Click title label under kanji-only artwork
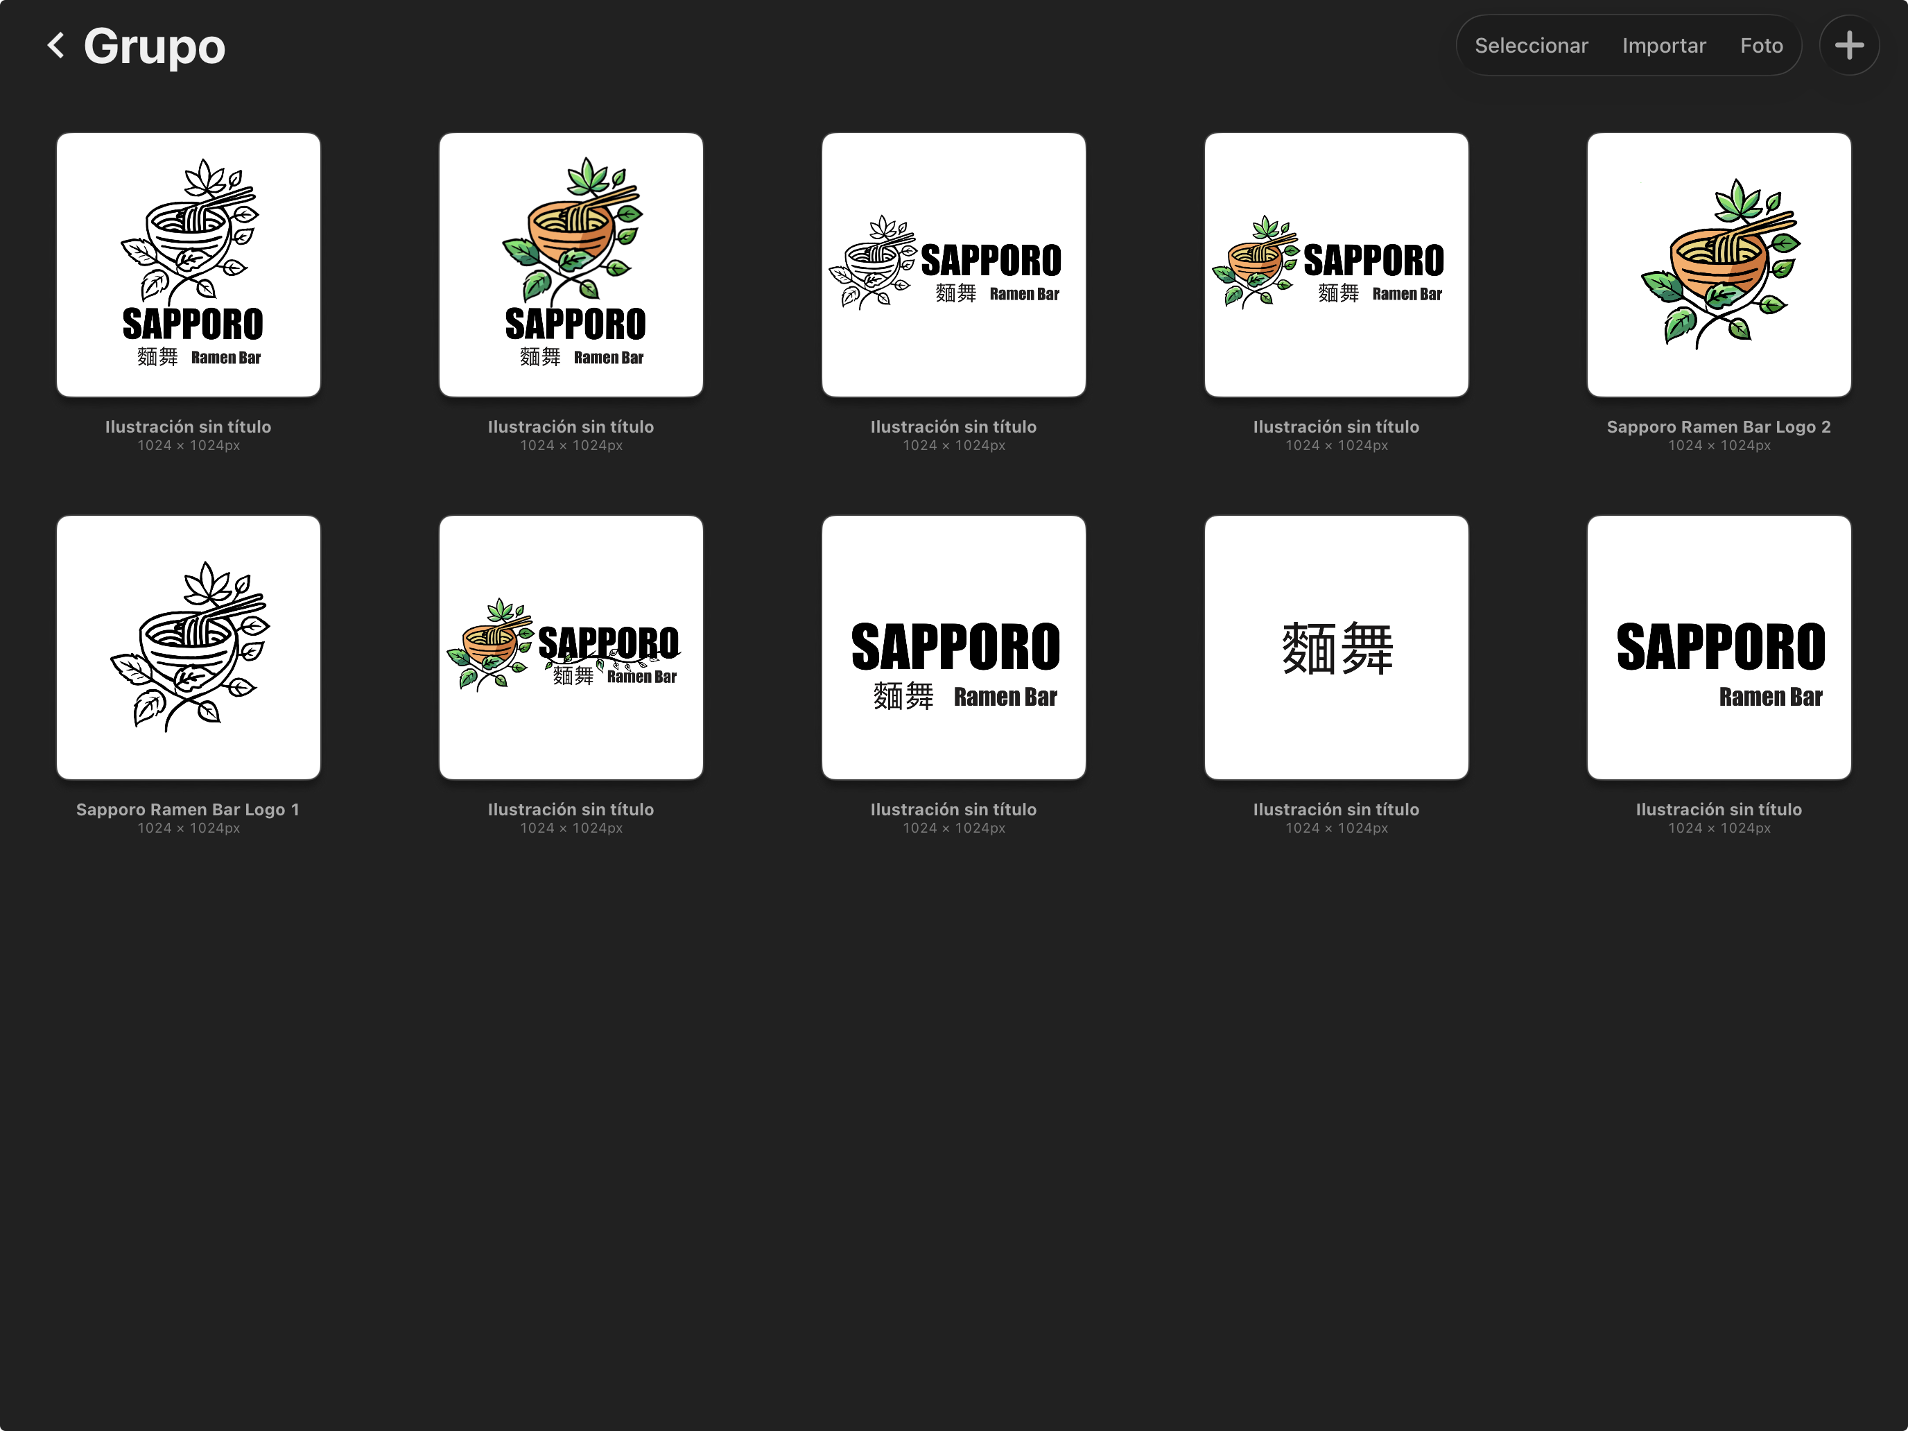Viewport: 1908px width, 1431px height. [x=1336, y=810]
